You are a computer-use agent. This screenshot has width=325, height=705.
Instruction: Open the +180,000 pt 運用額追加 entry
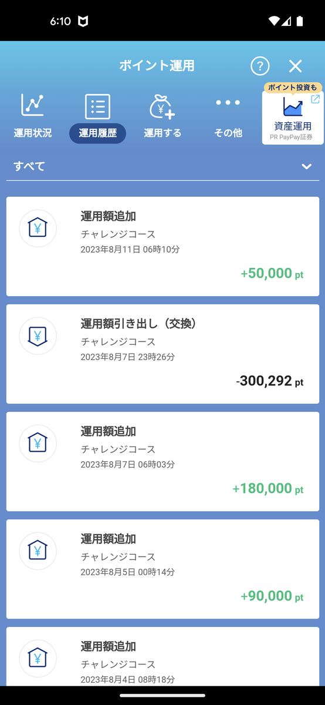[162, 461]
